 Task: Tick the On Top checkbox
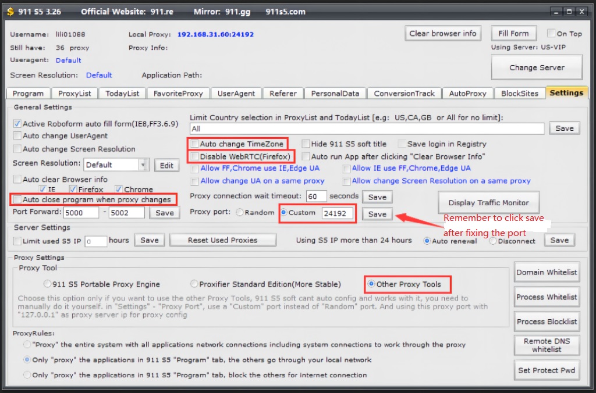551,34
